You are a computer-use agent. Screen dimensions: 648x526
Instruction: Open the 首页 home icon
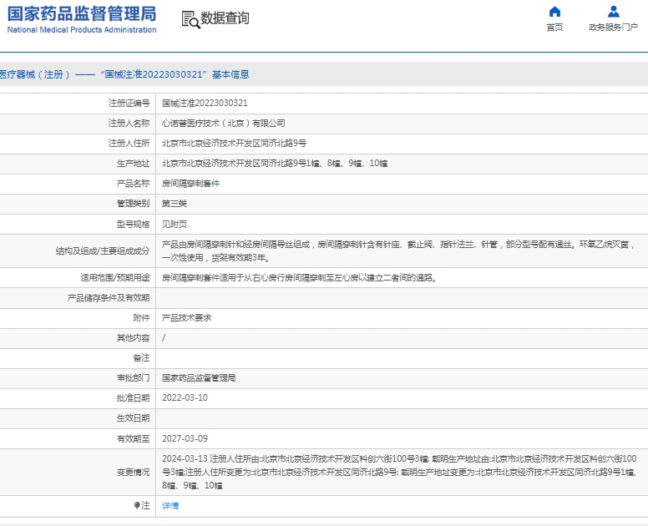(x=554, y=12)
